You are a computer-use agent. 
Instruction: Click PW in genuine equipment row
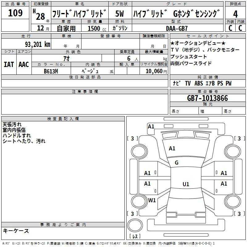pyautogui.click(x=228, y=83)
